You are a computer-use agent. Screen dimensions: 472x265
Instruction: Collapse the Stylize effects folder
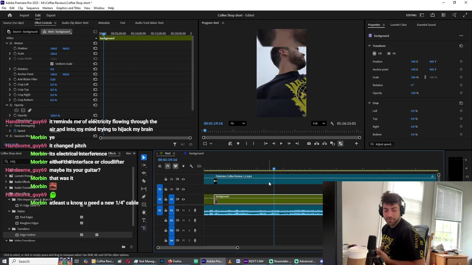click(9, 211)
